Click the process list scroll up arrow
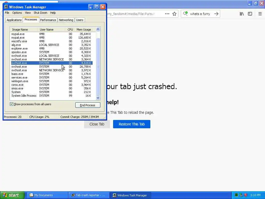This screenshot has height=199, width=265. [98, 29]
